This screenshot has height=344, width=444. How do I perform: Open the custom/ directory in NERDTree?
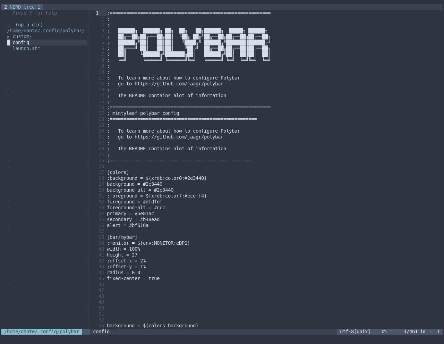(22, 36)
